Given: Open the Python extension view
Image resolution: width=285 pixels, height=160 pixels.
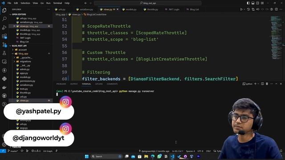Looking at the screenshot, I should tap(4, 79).
